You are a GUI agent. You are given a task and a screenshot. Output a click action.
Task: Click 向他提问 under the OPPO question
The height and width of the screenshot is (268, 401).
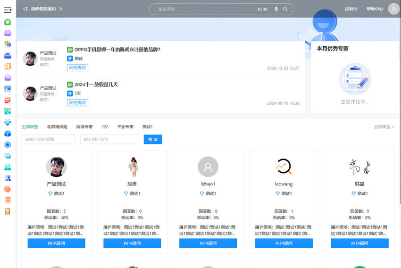(77, 68)
